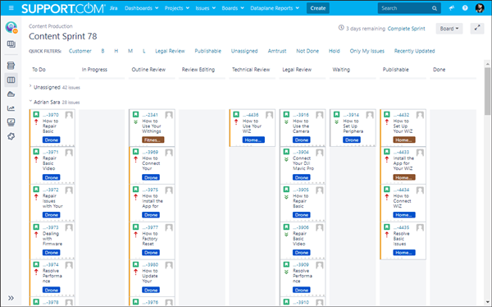Screen dimensions: 492x307
Task: Expand the sidebar with double chevron
Action: click(x=11, y=298)
